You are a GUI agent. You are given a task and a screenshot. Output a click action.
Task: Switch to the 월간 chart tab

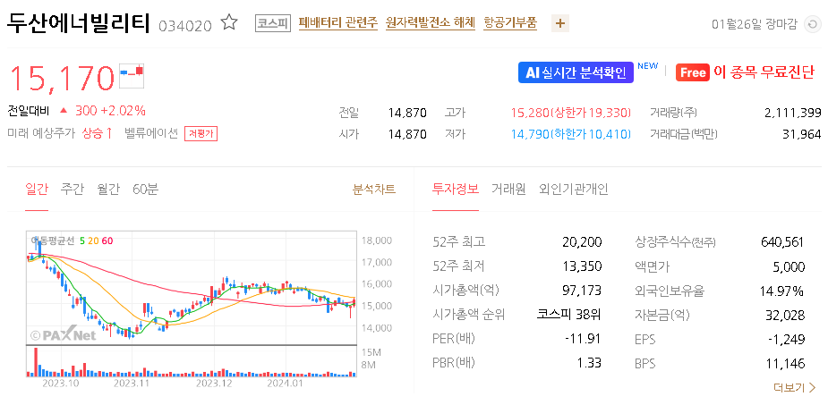click(x=108, y=189)
